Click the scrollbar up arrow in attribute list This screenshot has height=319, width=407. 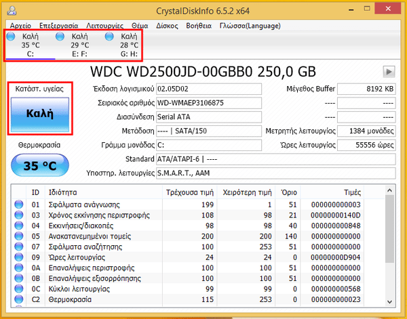tap(389, 190)
